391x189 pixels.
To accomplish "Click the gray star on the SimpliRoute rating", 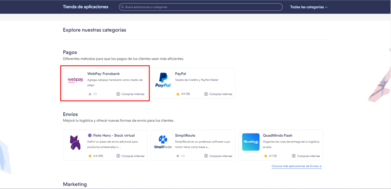I will click(177, 156).
